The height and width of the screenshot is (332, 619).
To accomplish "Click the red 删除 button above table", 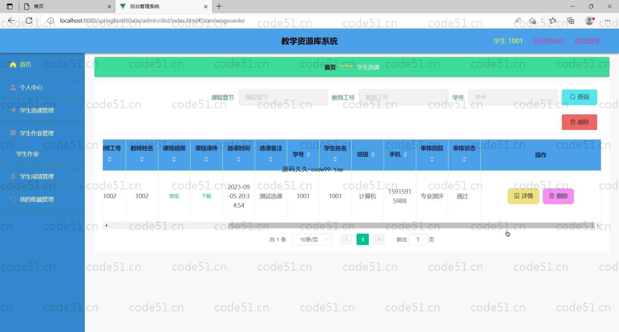I will (579, 122).
